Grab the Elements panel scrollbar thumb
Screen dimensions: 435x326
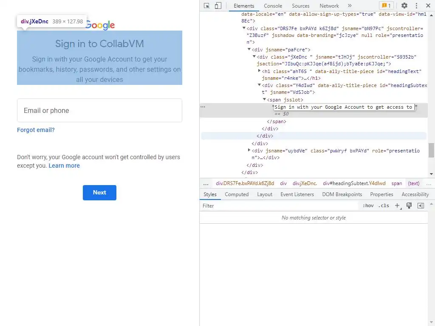tap(431, 150)
